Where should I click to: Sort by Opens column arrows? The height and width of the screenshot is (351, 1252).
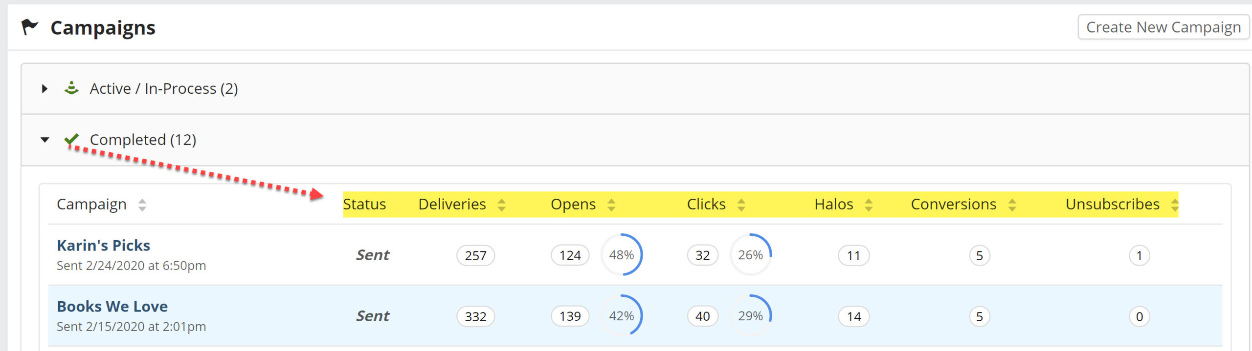click(611, 205)
